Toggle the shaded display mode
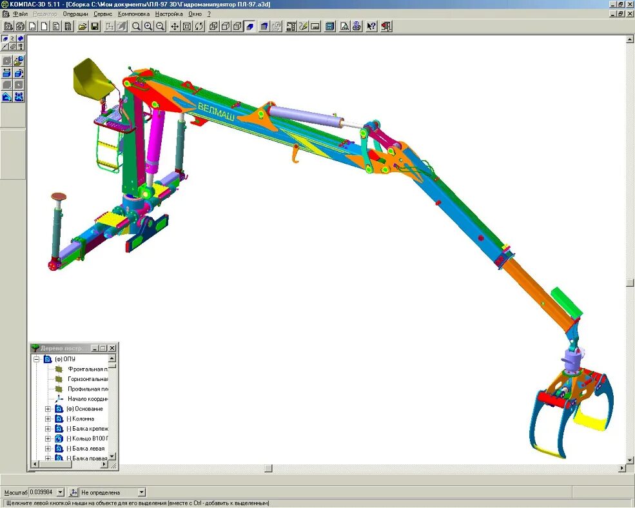635x508 pixels. [x=250, y=26]
